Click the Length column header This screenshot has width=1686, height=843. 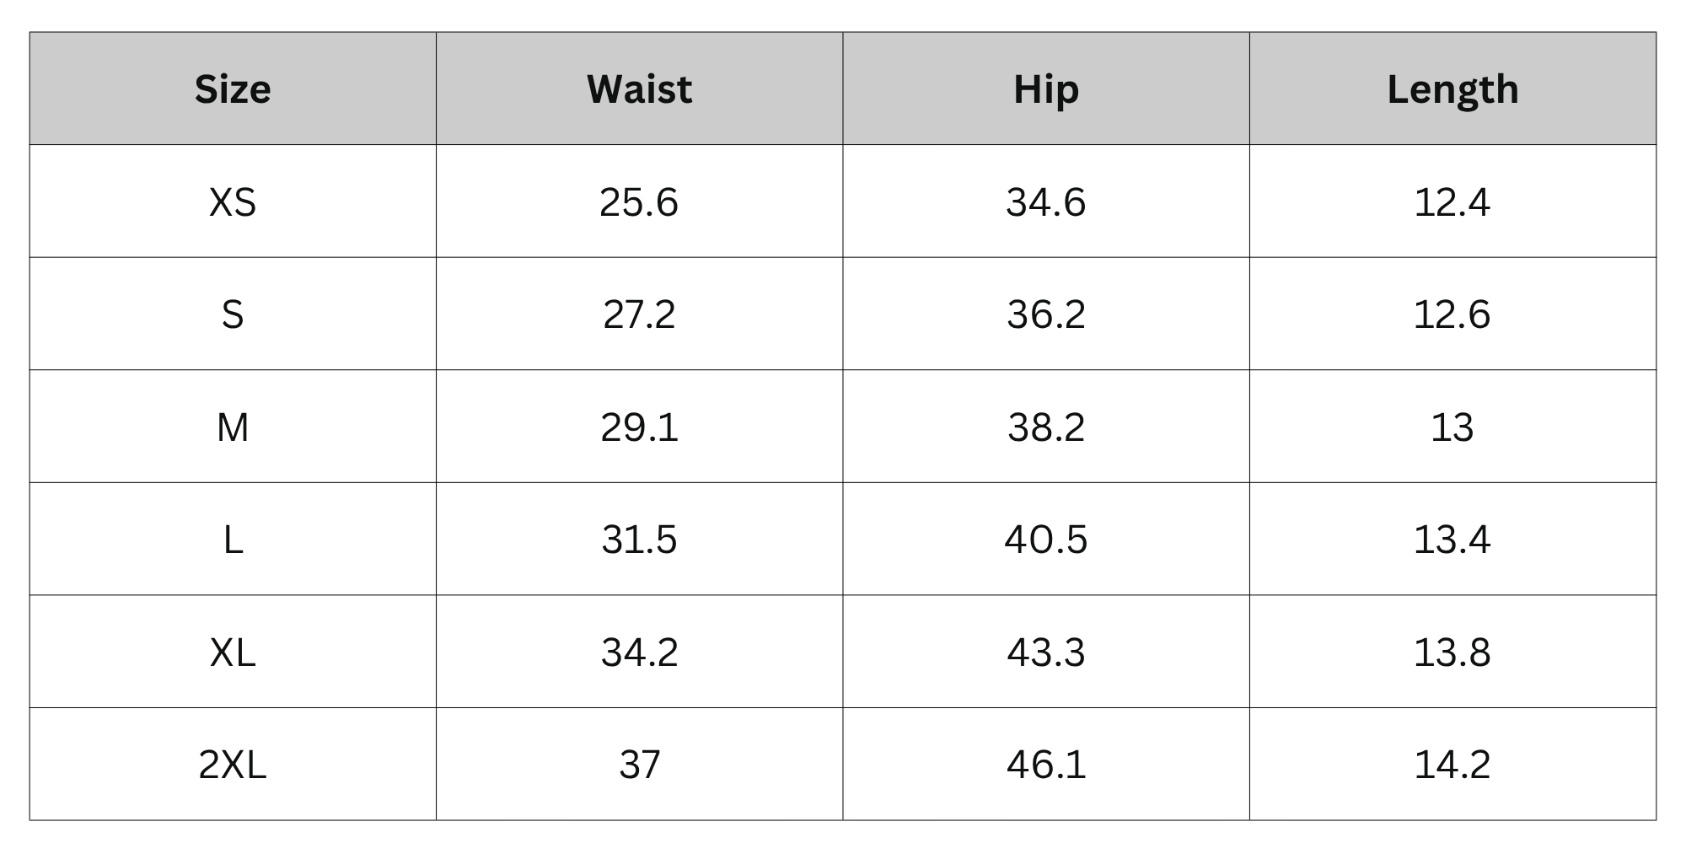[1452, 89]
